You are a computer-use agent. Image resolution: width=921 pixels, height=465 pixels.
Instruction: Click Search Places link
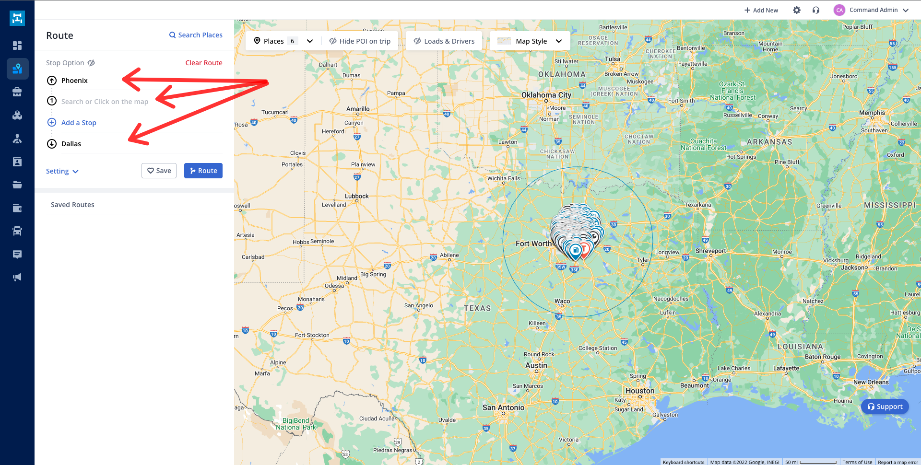coord(196,35)
